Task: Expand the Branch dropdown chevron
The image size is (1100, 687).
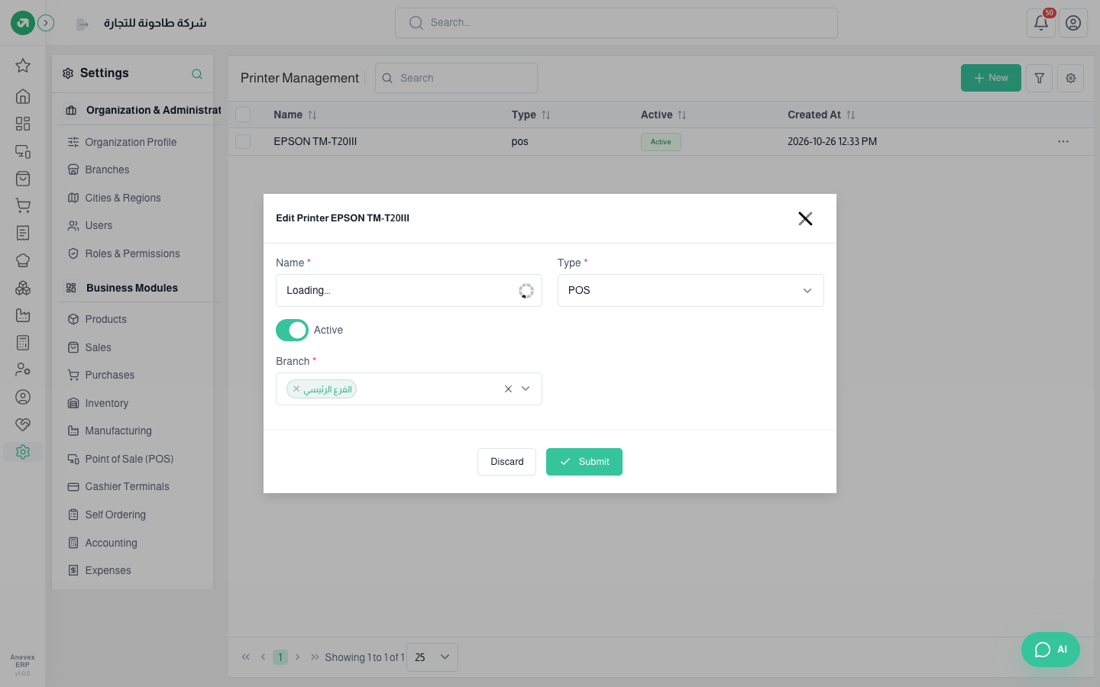Action: [526, 389]
